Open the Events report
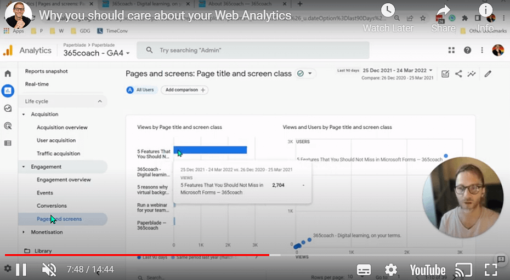 pyautogui.click(x=45, y=193)
